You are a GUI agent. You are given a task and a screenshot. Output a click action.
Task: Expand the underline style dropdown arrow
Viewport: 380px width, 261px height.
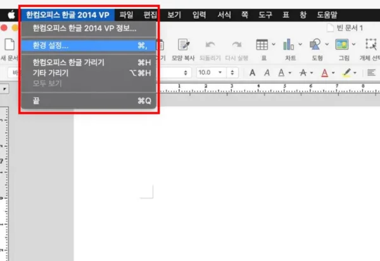[x=290, y=73]
